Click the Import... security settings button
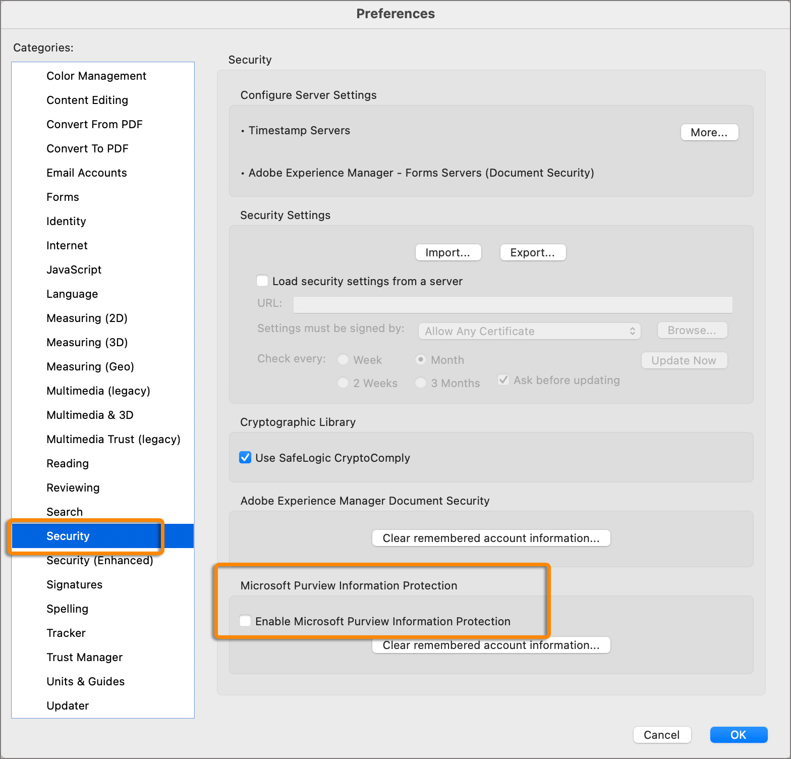The height and width of the screenshot is (759, 791). point(448,252)
